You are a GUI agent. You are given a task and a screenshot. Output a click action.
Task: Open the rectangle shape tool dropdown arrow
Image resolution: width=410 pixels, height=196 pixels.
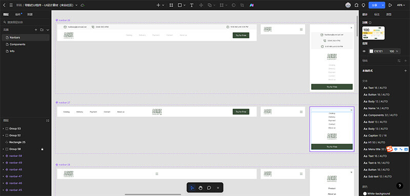pyautogui.click(x=184, y=5)
